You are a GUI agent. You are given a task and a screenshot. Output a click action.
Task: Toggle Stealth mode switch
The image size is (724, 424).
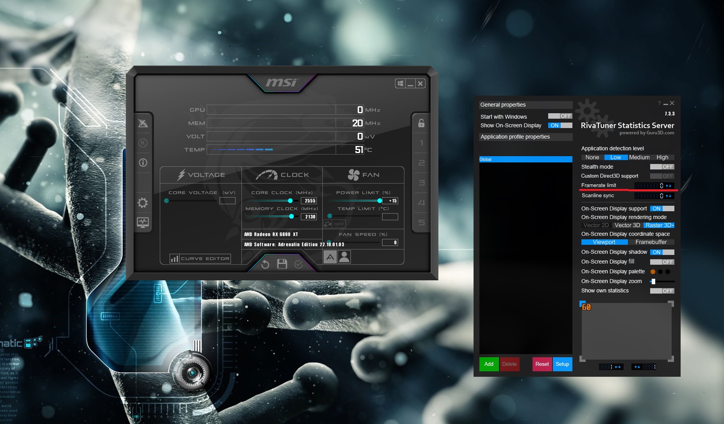[662, 167]
